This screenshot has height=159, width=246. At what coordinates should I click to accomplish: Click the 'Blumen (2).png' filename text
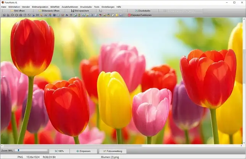[x=110, y=157]
